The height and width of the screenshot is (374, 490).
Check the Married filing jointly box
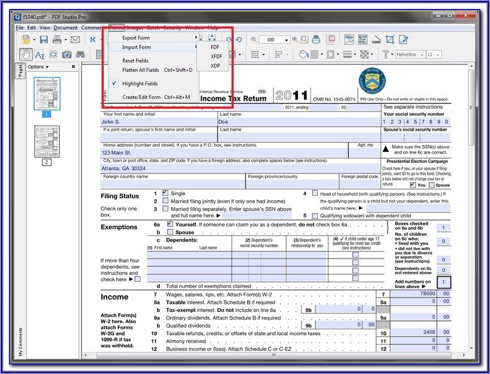[x=165, y=201]
